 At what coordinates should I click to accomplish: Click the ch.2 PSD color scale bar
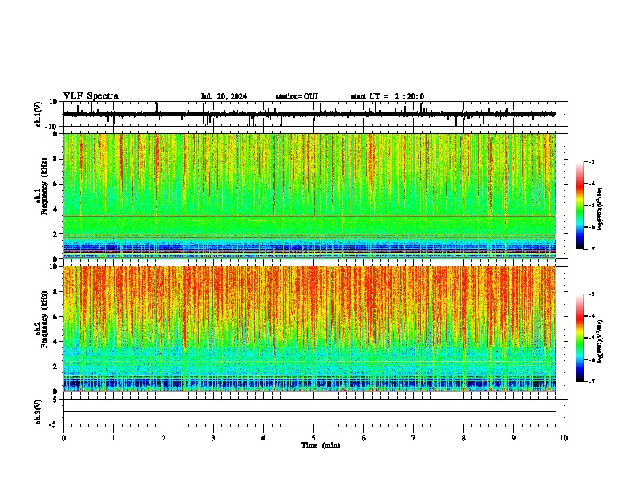click(x=580, y=338)
